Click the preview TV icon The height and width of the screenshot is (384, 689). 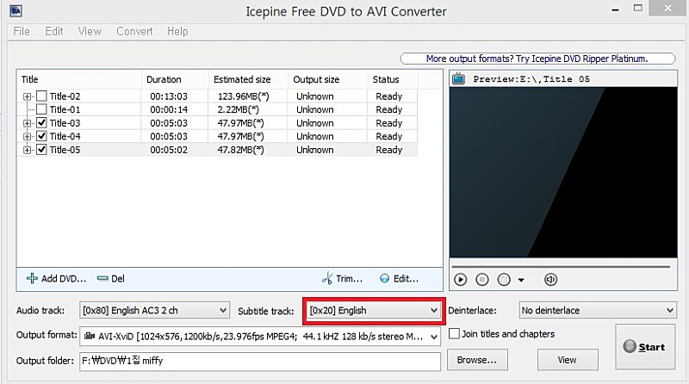[459, 78]
